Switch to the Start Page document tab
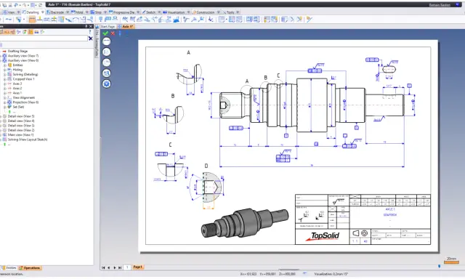This screenshot has height=279, width=465. [108, 26]
